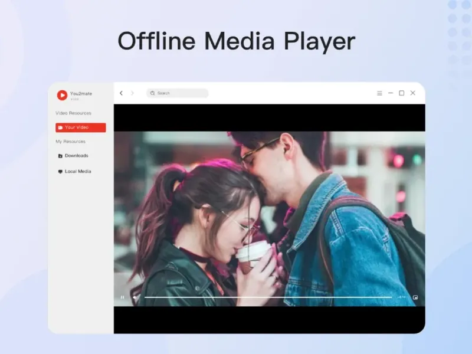The image size is (472, 354).
Task: Go back using the left arrow
Action: tap(122, 93)
